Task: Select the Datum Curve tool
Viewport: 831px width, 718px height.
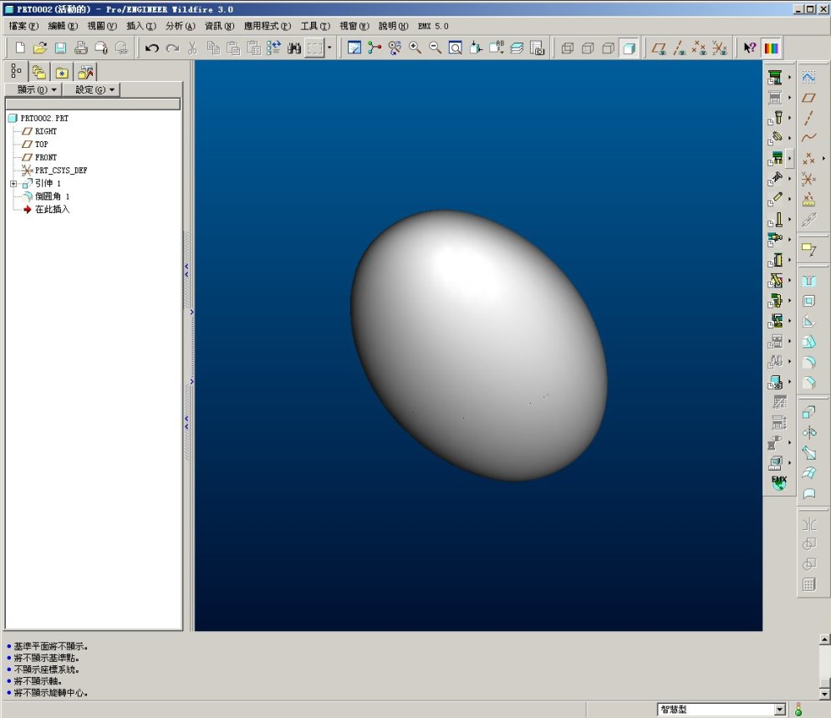Action: pos(808,138)
